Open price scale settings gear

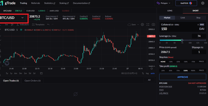(152, 69)
